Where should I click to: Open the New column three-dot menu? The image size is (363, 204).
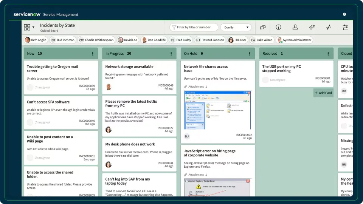pos(93,54)
